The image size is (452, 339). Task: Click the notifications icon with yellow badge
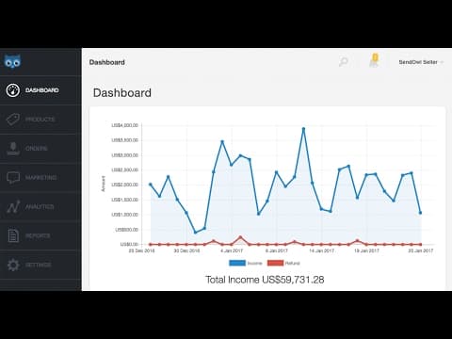point(374,60)
